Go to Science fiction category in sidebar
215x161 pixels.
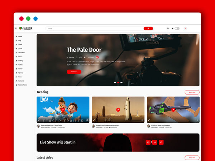[23, 85]
